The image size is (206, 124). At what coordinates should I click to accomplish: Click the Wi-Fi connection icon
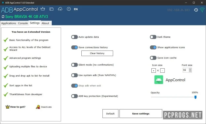tap(202, 10)
